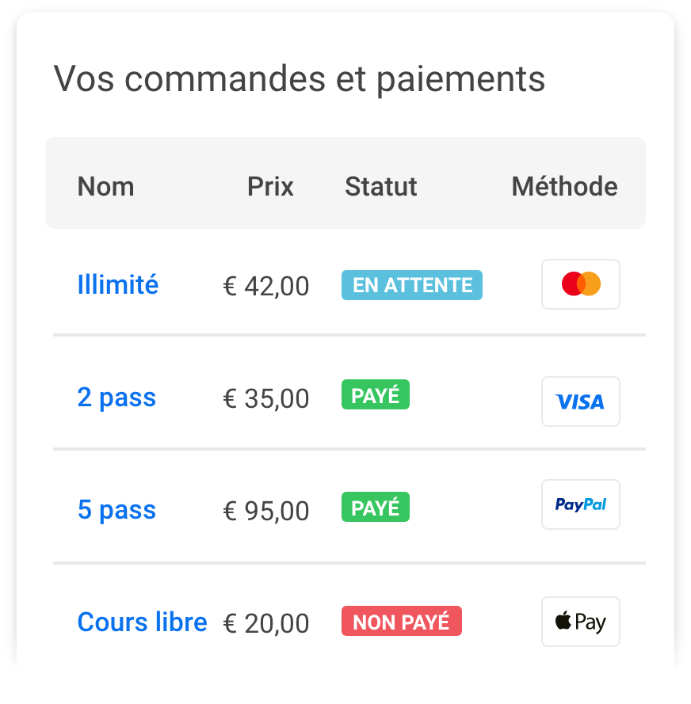
Task: Open the 2 pass order
Action: 116,397
